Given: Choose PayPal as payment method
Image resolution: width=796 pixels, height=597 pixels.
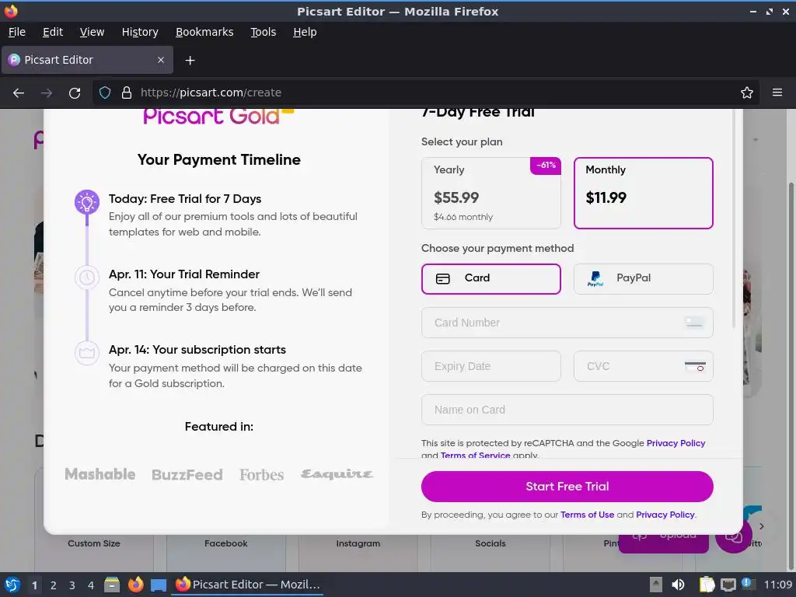Looking at the screenshot, I should 643,279.
